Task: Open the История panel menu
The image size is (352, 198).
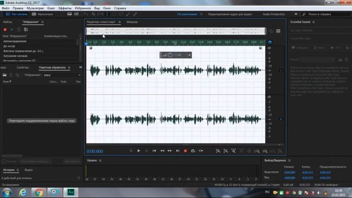Action: click(x=18, y=170)
